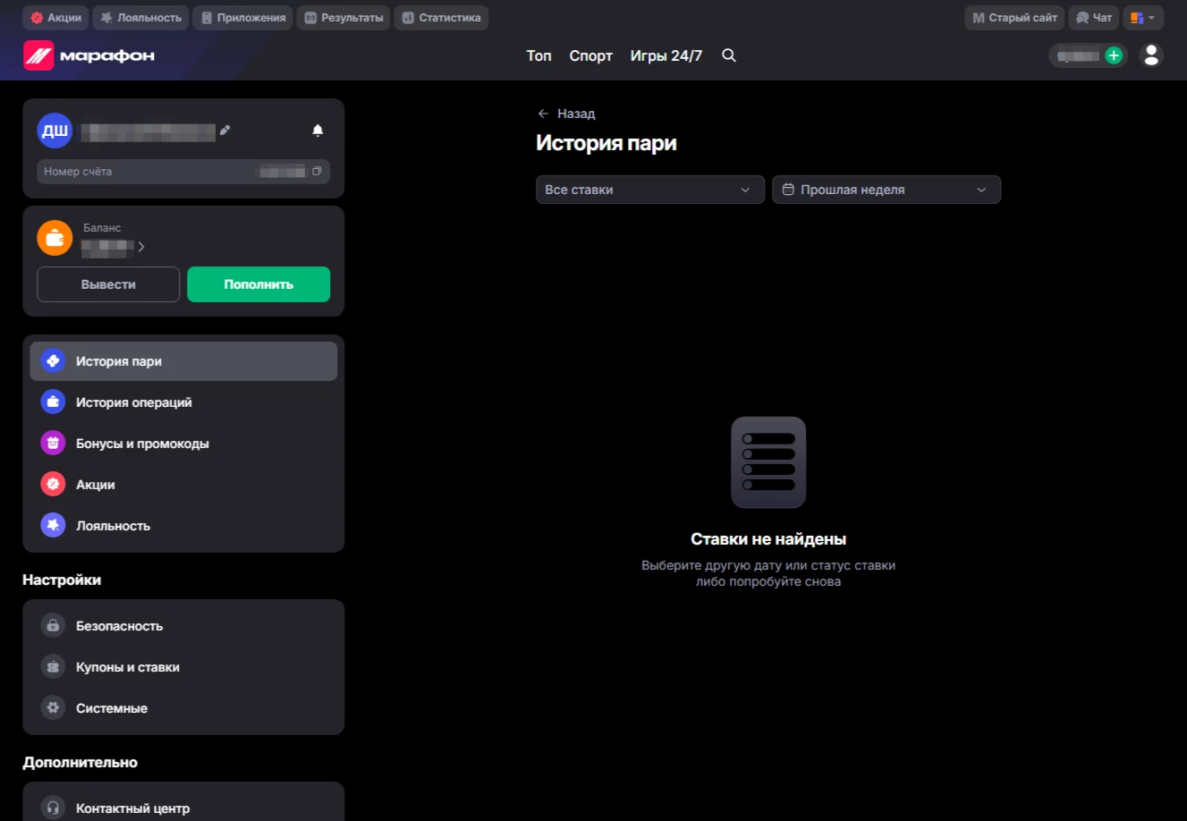
Task: Click the ДШ avatar circle
Action: (x=55, y=131)
